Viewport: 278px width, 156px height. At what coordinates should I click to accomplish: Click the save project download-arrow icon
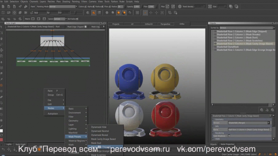coord(14,7)
